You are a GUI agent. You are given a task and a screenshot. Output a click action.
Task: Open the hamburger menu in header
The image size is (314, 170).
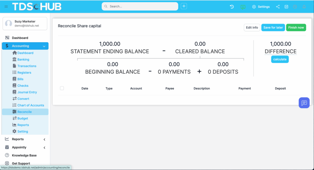(x=6, y=7)
